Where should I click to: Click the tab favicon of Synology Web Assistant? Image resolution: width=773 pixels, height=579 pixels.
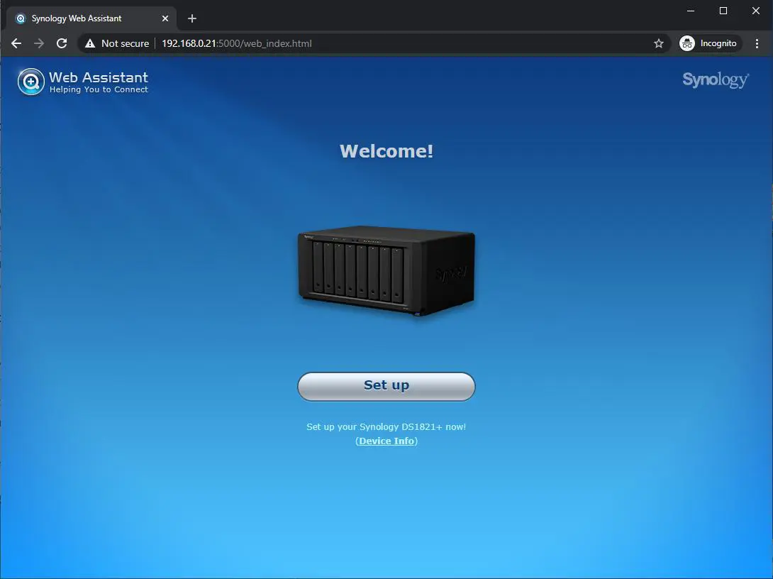coord(21,18)
